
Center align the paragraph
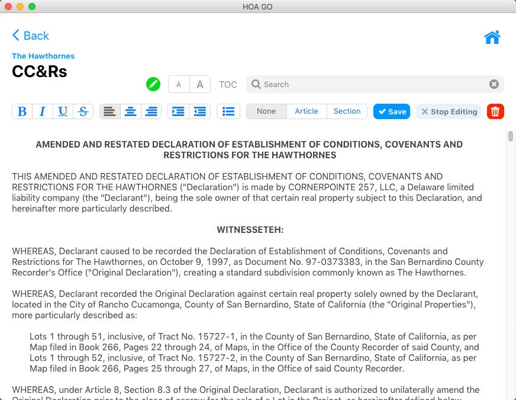[x=131, y=111]
